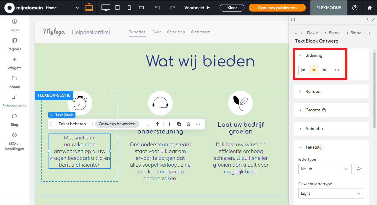This screenshot has width=377, height=205.
Task: Open the lettertype dropdown showing Mulish
Action: point(325,169)
